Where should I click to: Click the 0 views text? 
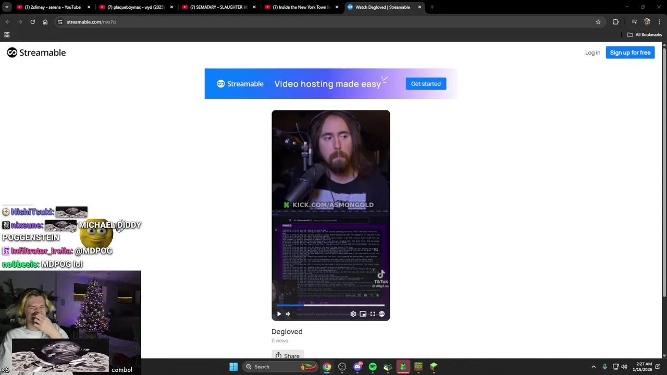280,341
